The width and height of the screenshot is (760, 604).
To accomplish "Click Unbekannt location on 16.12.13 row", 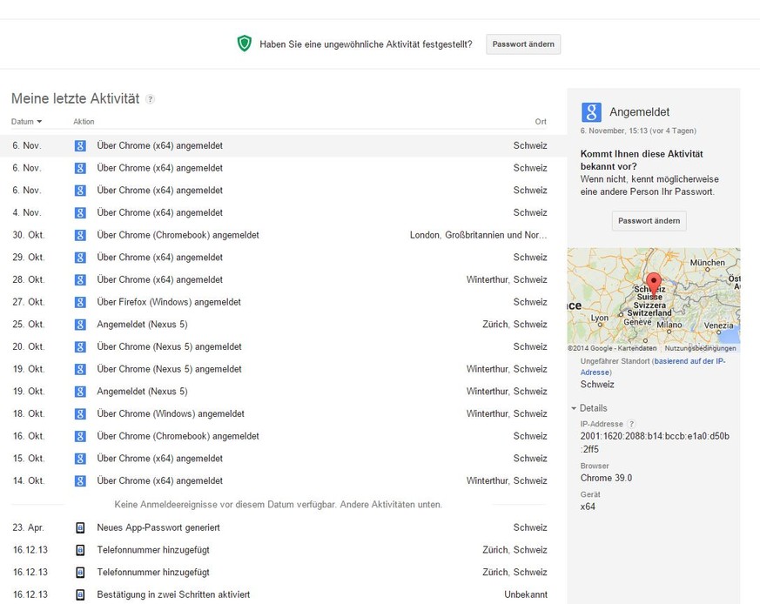I will 526,594.
